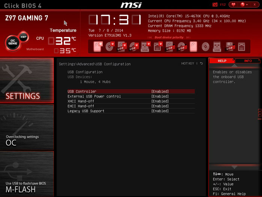
Task: Click the Current DRAM Frequency 1333 MHz text
Action: [x=180, y=26]
